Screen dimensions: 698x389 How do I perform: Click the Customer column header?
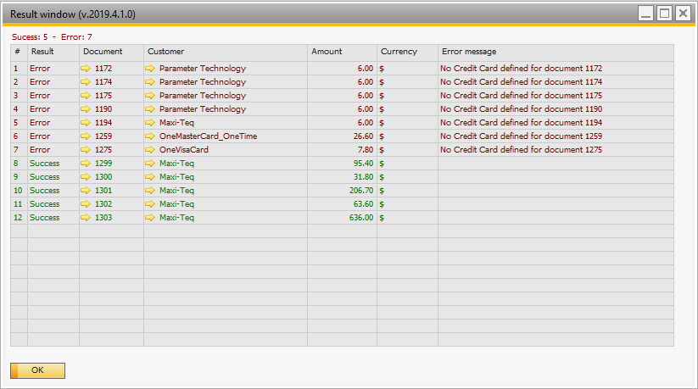click(226, 52)
